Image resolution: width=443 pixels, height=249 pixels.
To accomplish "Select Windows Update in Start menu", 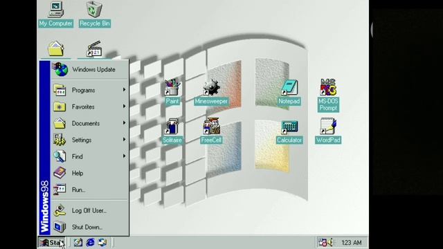I will click(x=90, y=70).
